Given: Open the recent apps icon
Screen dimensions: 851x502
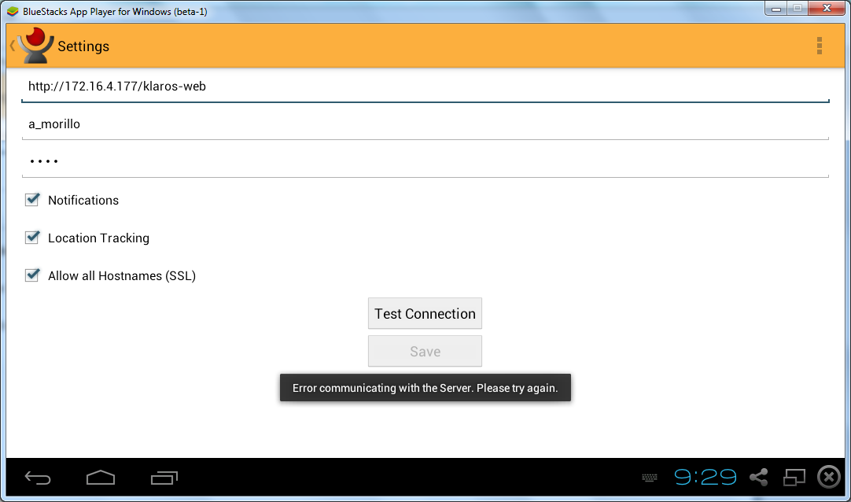Looking at the screenshot, I should (164, 478).
